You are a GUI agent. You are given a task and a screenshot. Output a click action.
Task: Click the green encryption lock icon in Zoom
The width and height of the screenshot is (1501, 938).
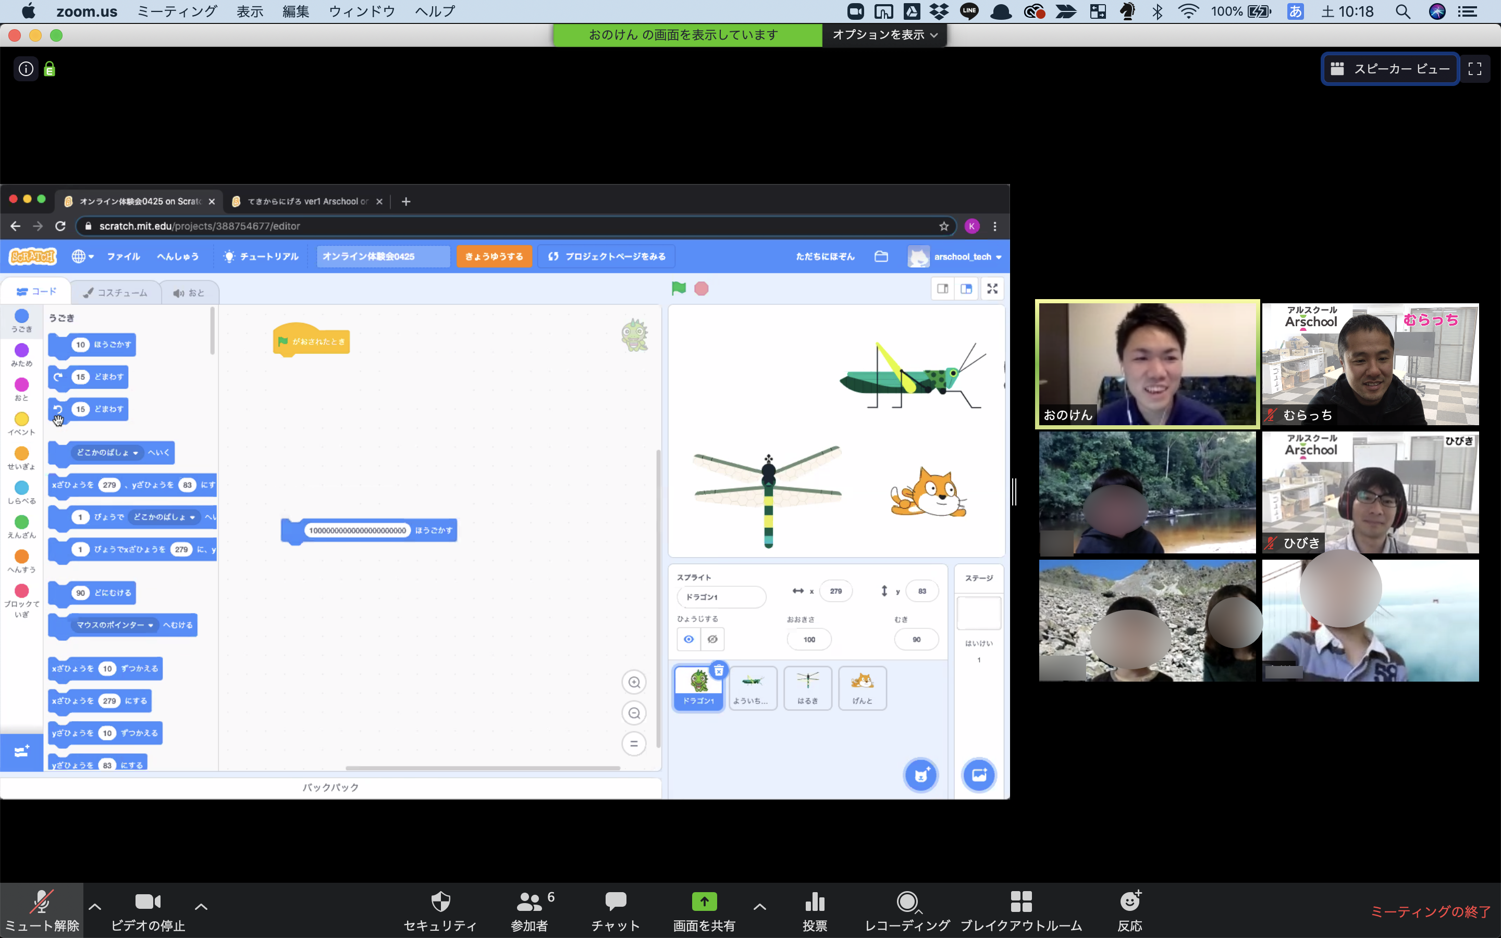click(50, 69)
